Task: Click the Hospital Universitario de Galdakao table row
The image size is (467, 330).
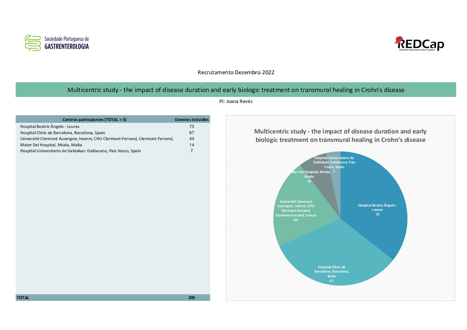Action: (113, 151)
